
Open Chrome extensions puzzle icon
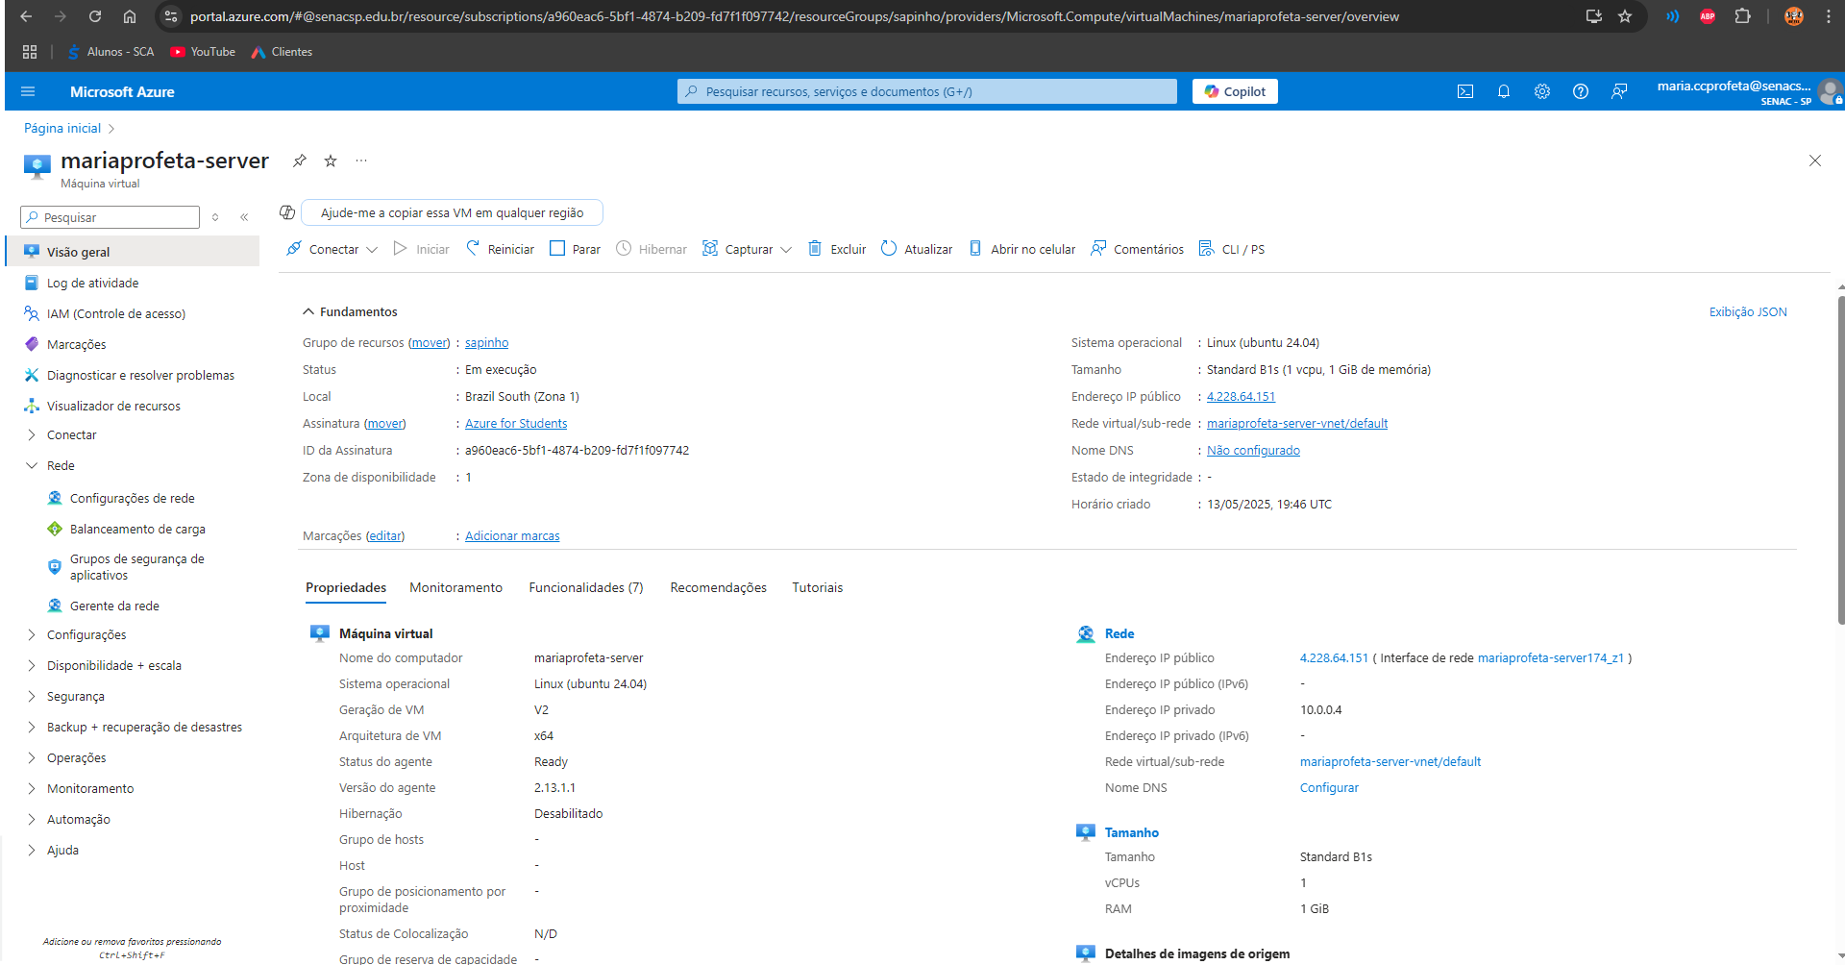[1742, 16]
